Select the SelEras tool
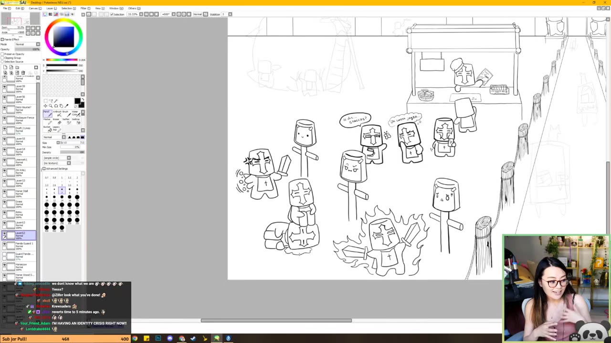611x343 pixels. 77,121
